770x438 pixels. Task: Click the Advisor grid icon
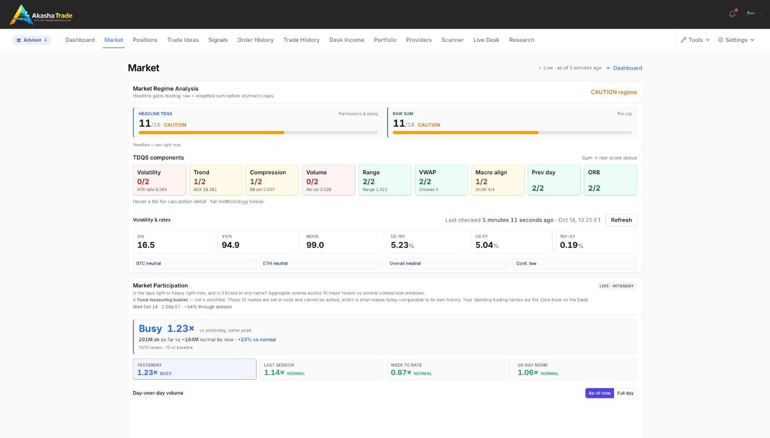(19, 40)
